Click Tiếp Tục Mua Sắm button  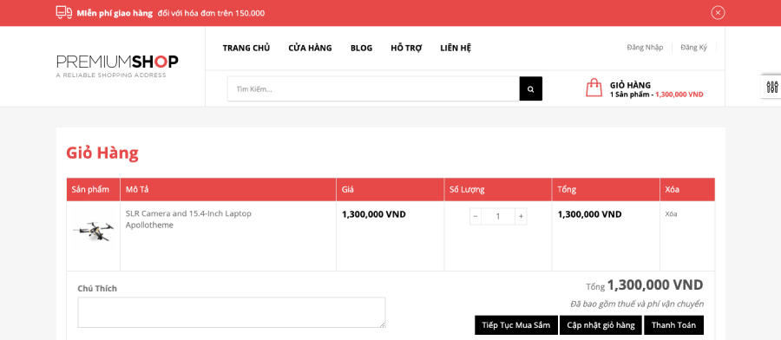(x=516, y=325)
